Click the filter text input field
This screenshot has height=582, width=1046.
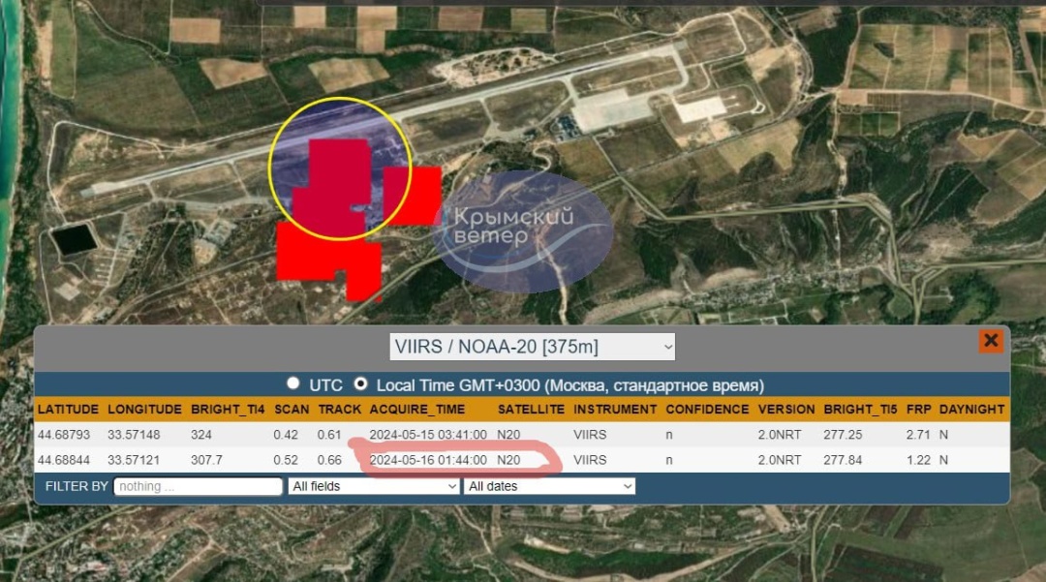[198, 486]
